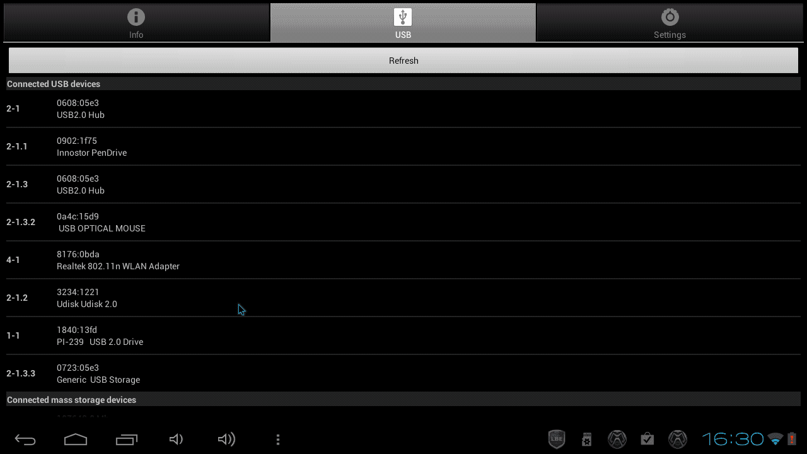The height and width of the screenshot is (454, 807).
Task: Lower volume with the speaker-down icon
Action: point(177,439)
